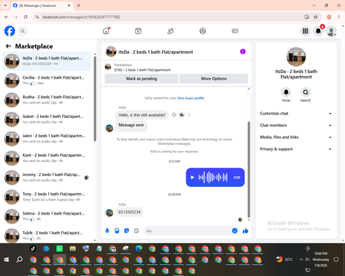
Task: Expand Customize chat section
Action: [x=296, y=113]
